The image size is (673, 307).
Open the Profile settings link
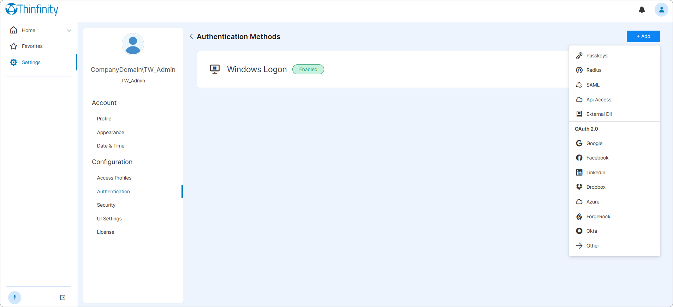[104, 119]
